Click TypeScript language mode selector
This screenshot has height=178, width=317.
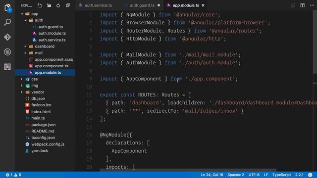pos(282,175)
